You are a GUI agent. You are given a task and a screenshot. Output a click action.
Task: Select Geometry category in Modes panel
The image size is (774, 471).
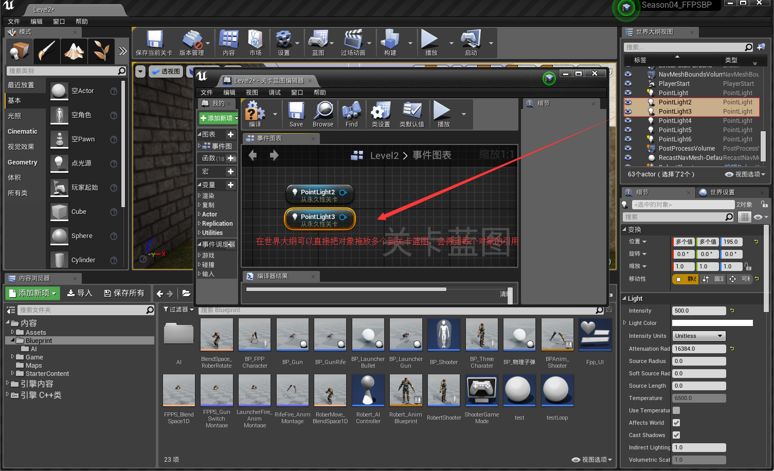tap(23, 162)
